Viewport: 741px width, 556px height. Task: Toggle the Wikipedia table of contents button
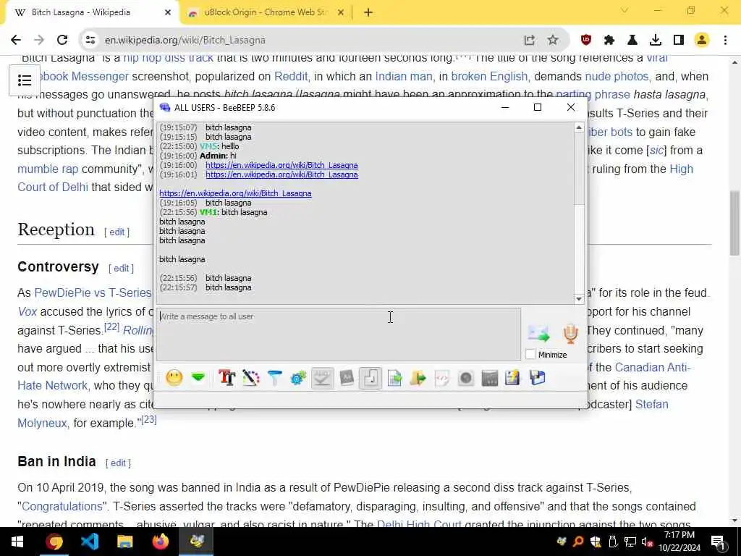[x=25, y=80]
